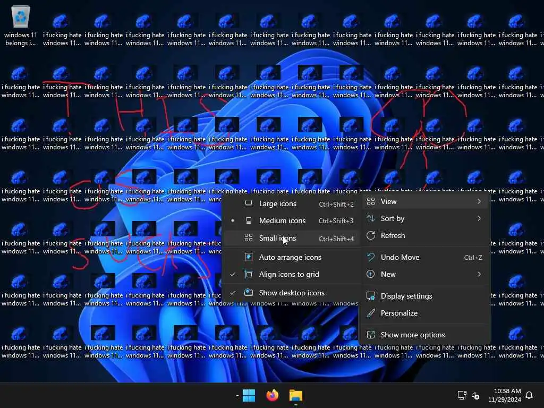544x408 pixels.
Task: Click the Undo Move arrow icon
Action: pyautogui.click(x=370, y=257)
